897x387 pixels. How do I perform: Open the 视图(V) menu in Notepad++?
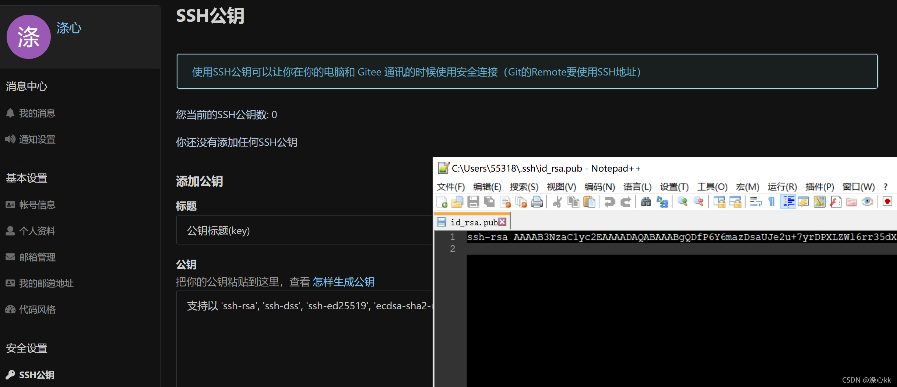pos(561,187)
